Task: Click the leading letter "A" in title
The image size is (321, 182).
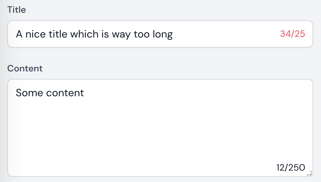Action: (19, 34)
